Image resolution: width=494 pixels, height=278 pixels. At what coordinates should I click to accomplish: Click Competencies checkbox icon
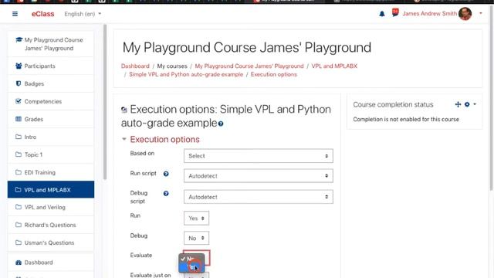[x=19, y=101]
